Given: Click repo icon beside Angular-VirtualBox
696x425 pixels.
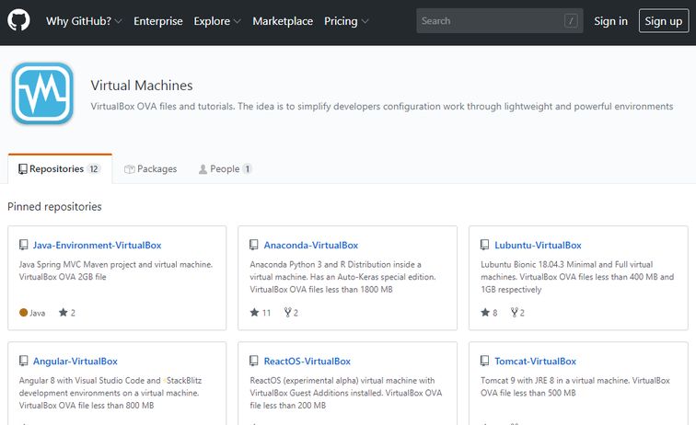Looking at the screenshot, I should point(24,362).
